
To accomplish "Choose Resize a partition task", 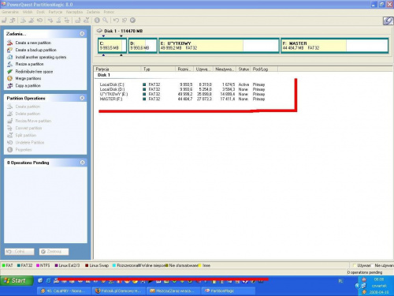I will click(29, 64).
